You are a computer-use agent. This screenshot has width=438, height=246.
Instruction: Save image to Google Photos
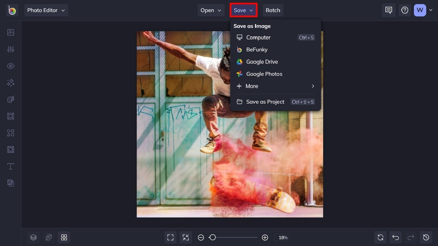click(276, 74)
